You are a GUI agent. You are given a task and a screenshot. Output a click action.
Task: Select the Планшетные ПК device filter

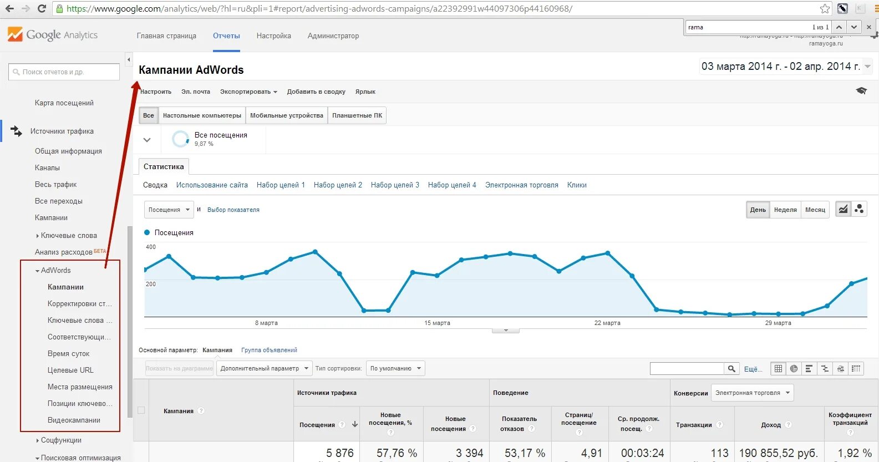(357, 115)
